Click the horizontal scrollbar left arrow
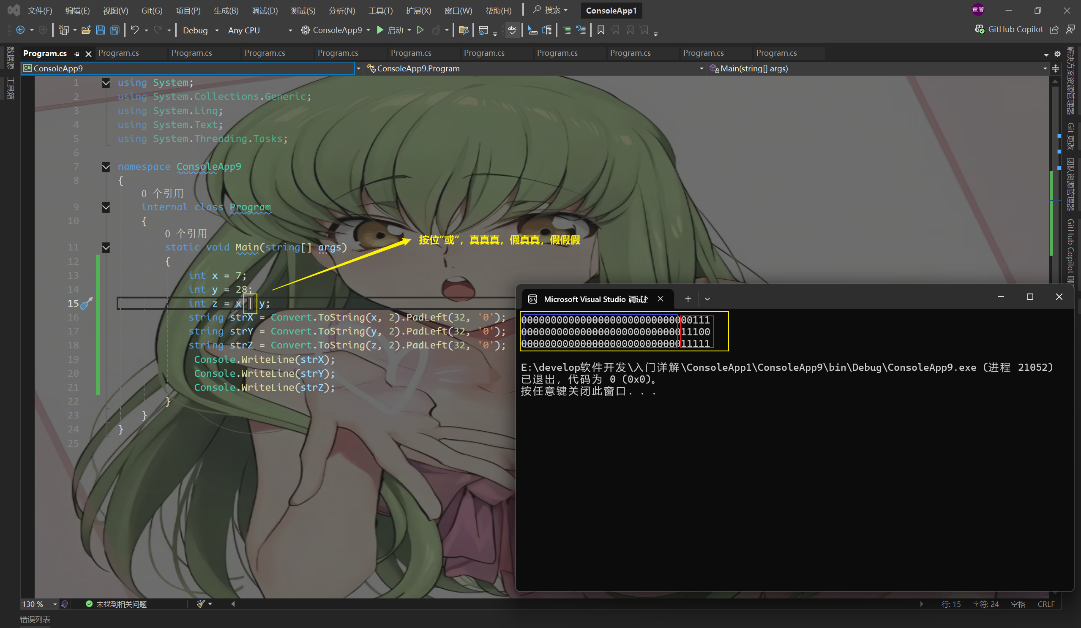 point(233,604)
